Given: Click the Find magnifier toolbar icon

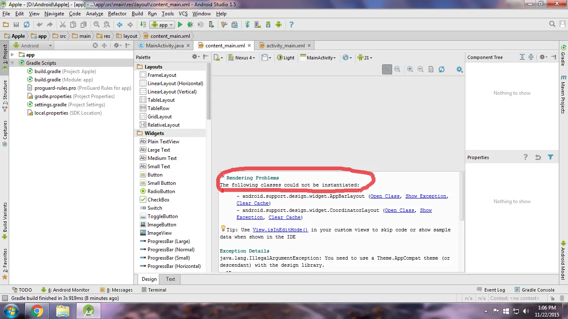Looking at the screenshot, I should click(x=96, y=25).
